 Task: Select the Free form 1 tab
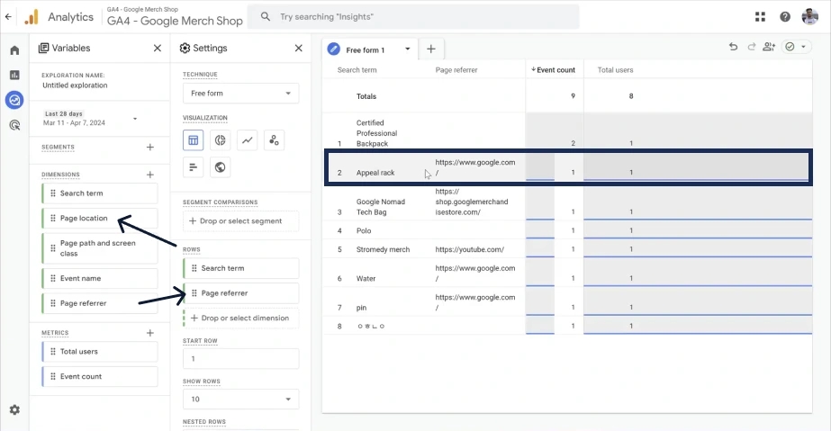coord(365,49)
